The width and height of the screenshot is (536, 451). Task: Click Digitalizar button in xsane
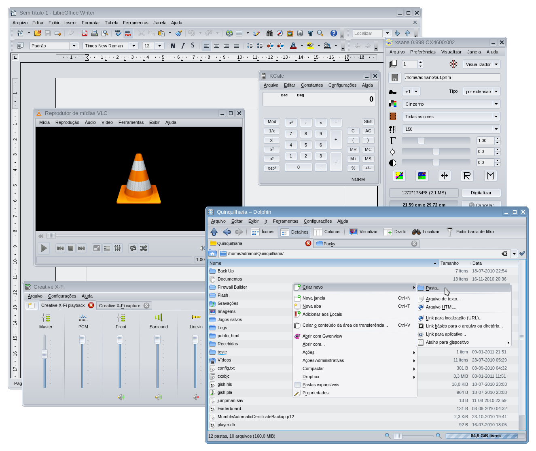[x=481, y=193]
